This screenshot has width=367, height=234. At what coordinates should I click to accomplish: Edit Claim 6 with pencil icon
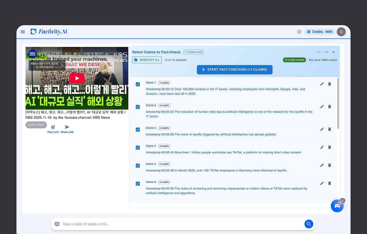pos(322,183)
